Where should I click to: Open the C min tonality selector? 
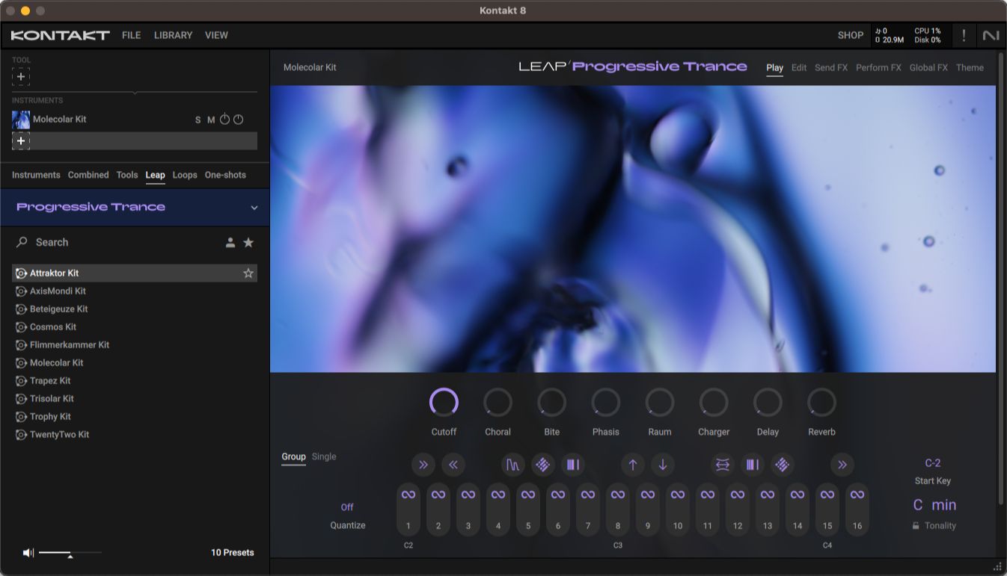(933, 505)
